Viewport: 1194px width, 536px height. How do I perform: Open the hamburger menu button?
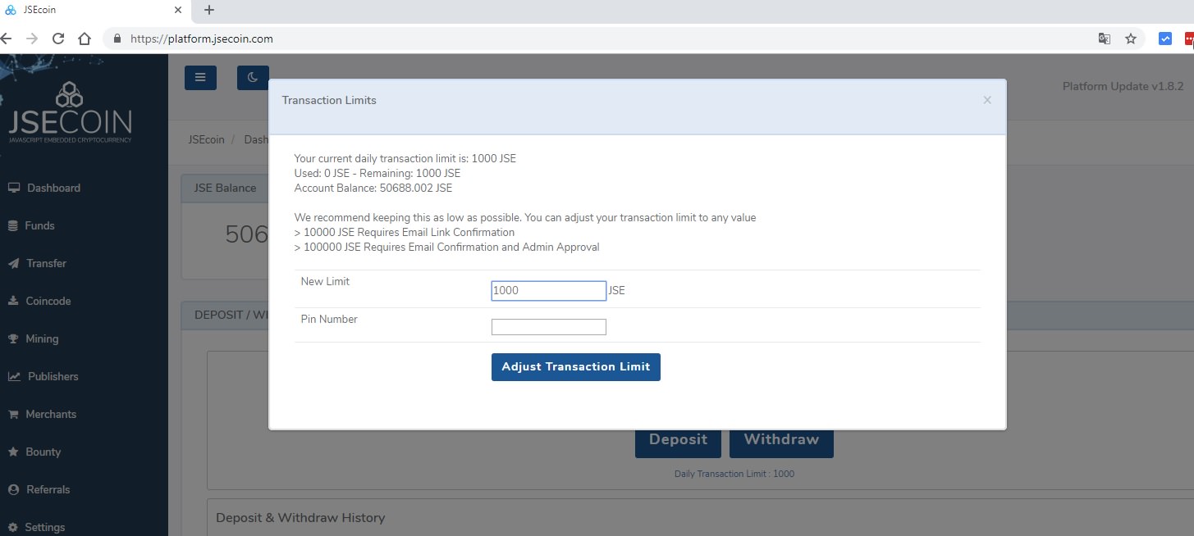pos(200,78)
